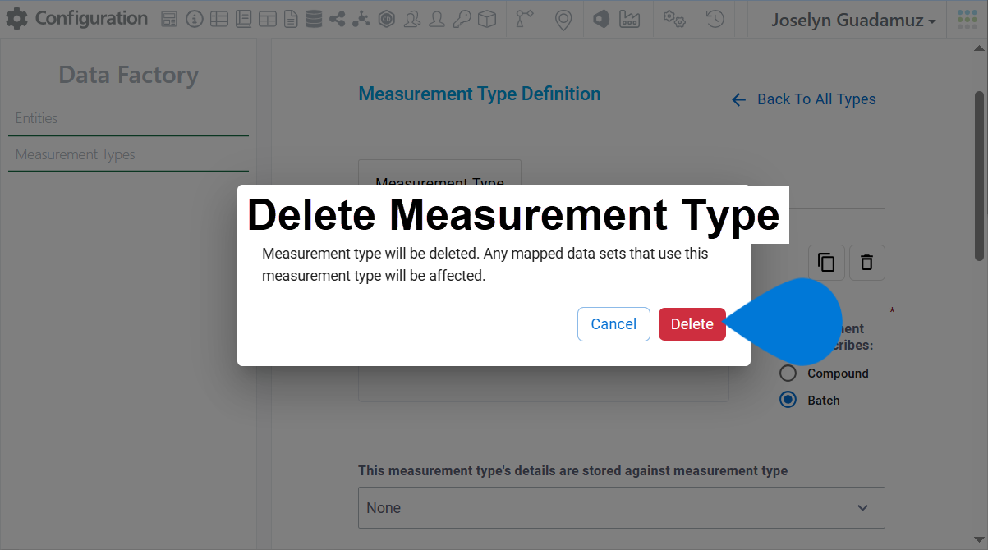Click the Measurement Type Definition heading

480,94
